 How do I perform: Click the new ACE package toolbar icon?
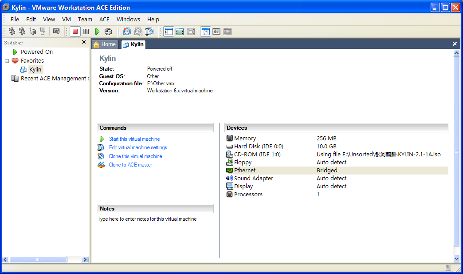point(32,31)
